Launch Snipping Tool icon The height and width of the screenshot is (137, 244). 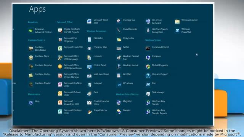[x=119, y=22]
